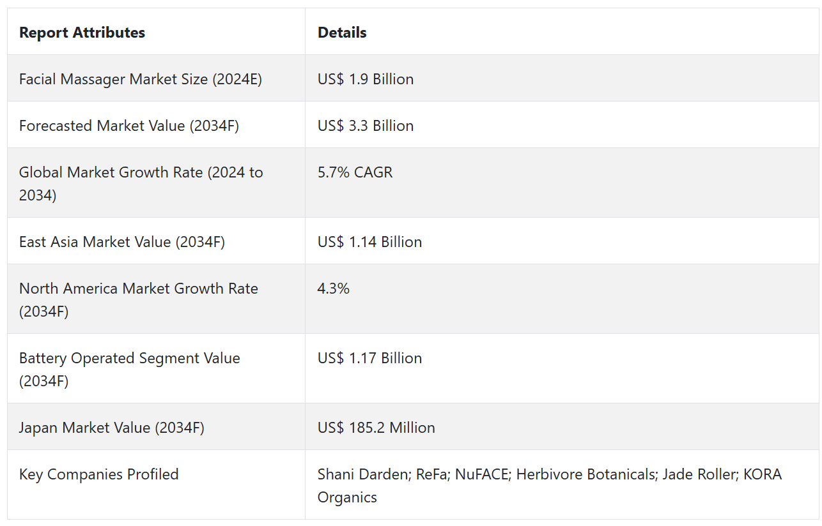Screen dimensions: 822x526
Task: Click the Details column header
Action: [x=342, y=33]
